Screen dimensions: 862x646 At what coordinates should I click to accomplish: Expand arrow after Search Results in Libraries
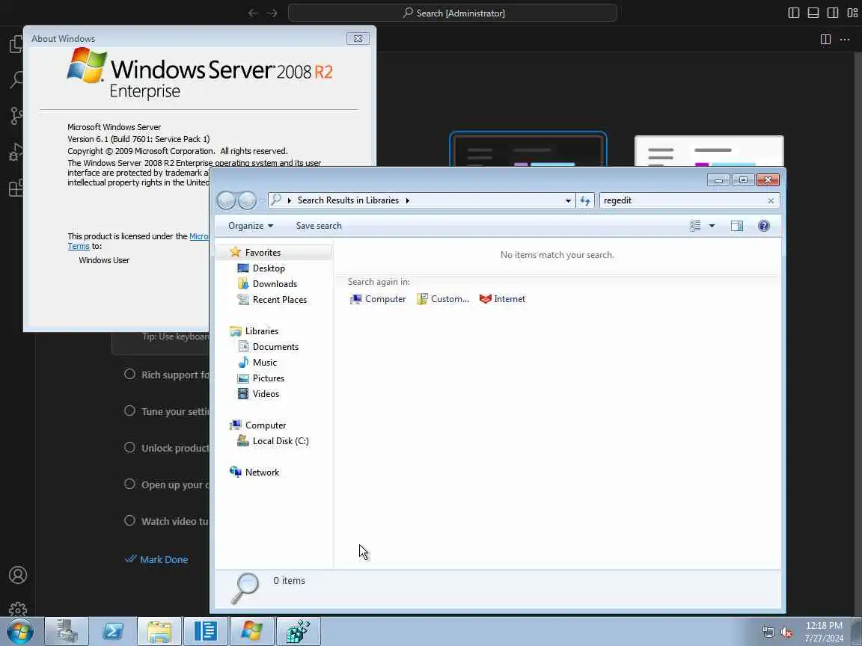coord(407,200)
